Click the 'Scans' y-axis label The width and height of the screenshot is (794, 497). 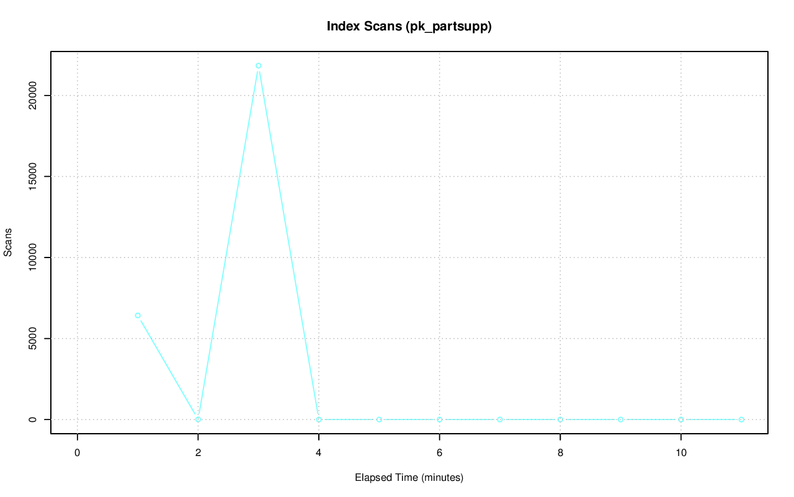tap(8, 243)
